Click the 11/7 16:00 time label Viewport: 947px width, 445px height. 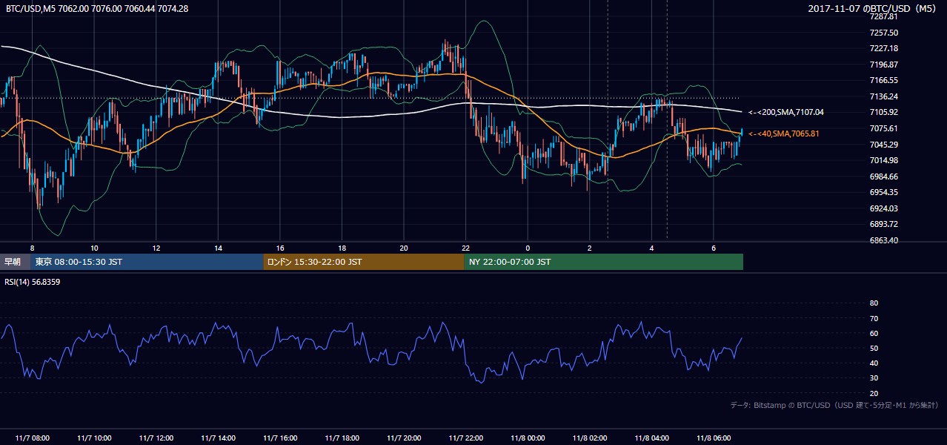tap(279, 438)
